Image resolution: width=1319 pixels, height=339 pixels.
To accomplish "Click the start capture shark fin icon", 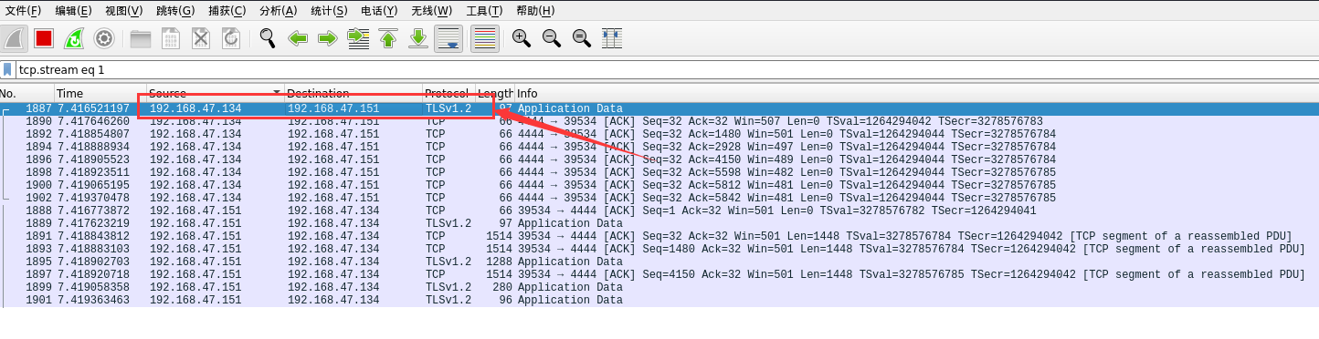I will point(15,38).
